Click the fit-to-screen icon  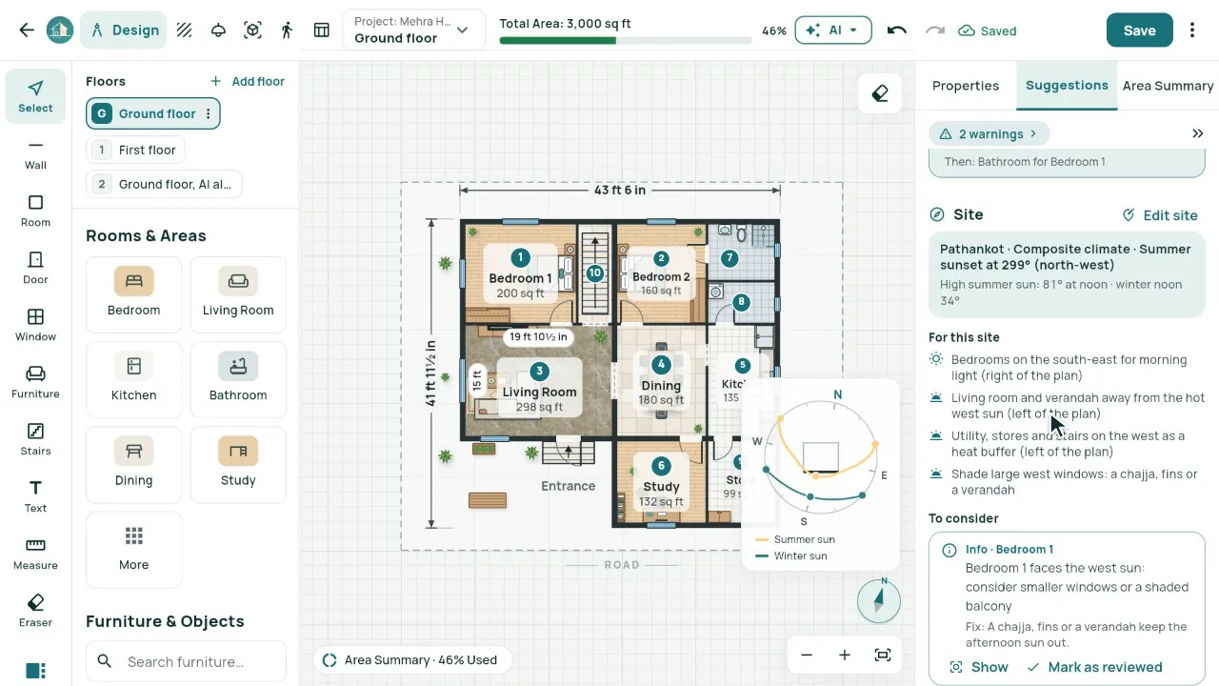click(883, 655)
